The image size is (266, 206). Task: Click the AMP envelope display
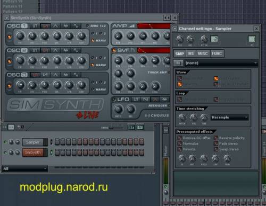point(154,26)
